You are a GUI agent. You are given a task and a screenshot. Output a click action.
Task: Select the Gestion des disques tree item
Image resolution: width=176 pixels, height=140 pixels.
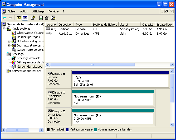(x=30, y=67)
